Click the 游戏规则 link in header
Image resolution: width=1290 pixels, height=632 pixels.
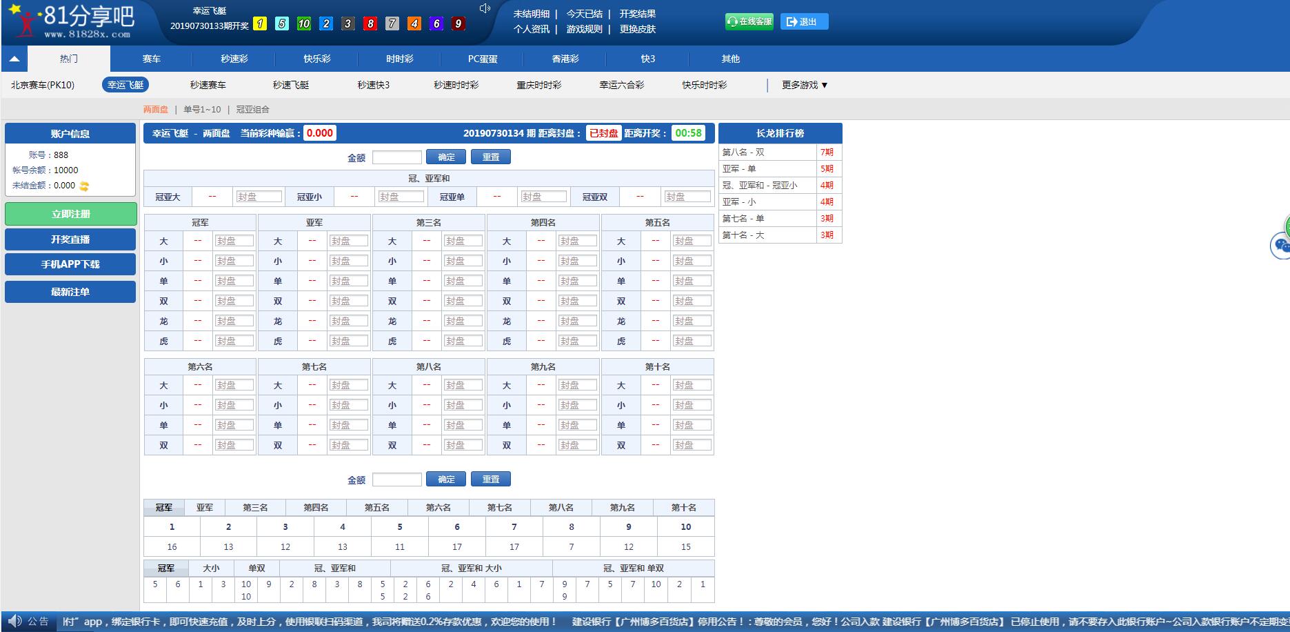[x=584, y=29]
